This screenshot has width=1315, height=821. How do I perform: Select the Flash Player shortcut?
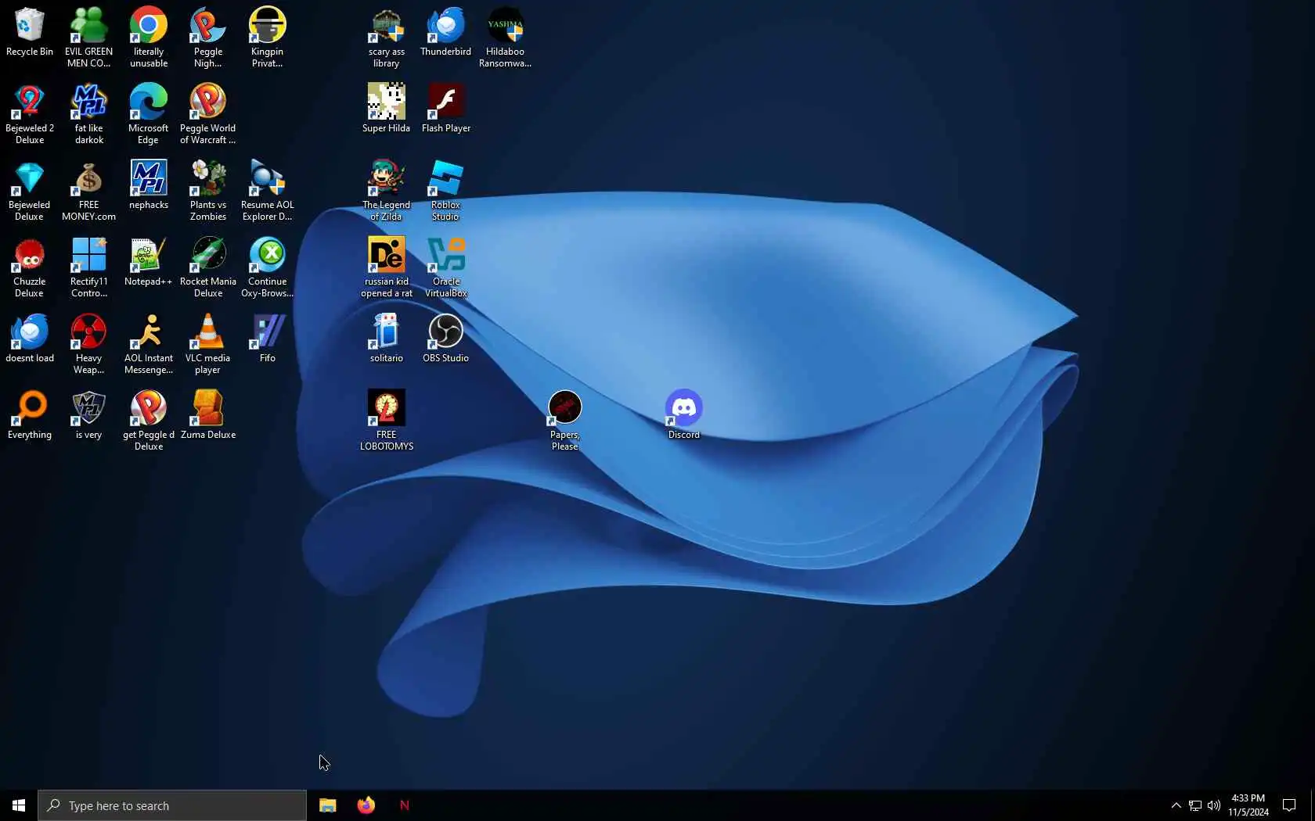point(445,109)
